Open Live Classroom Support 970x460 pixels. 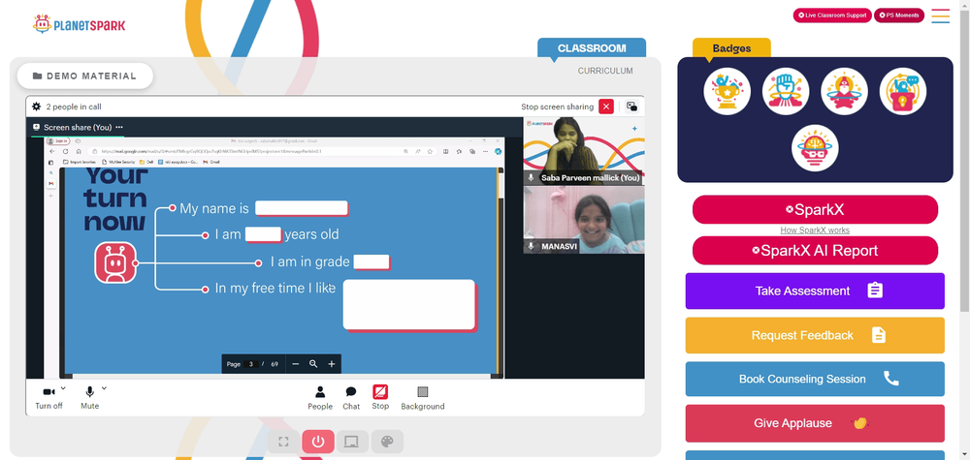point(832,15)
